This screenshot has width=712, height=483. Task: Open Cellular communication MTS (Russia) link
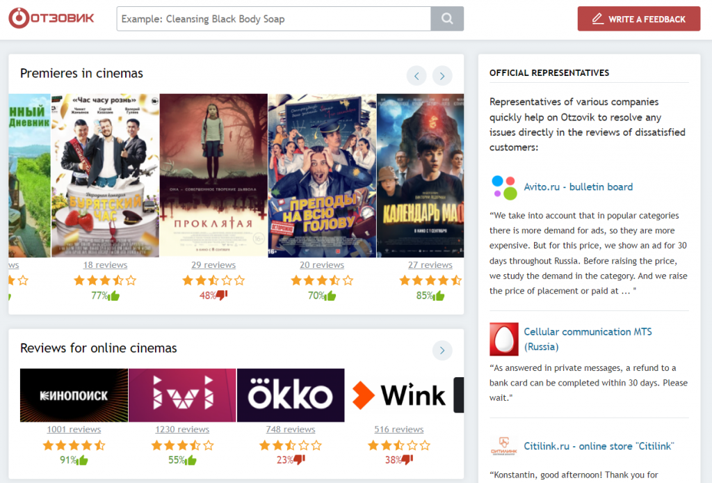click(x=588, y=339)
